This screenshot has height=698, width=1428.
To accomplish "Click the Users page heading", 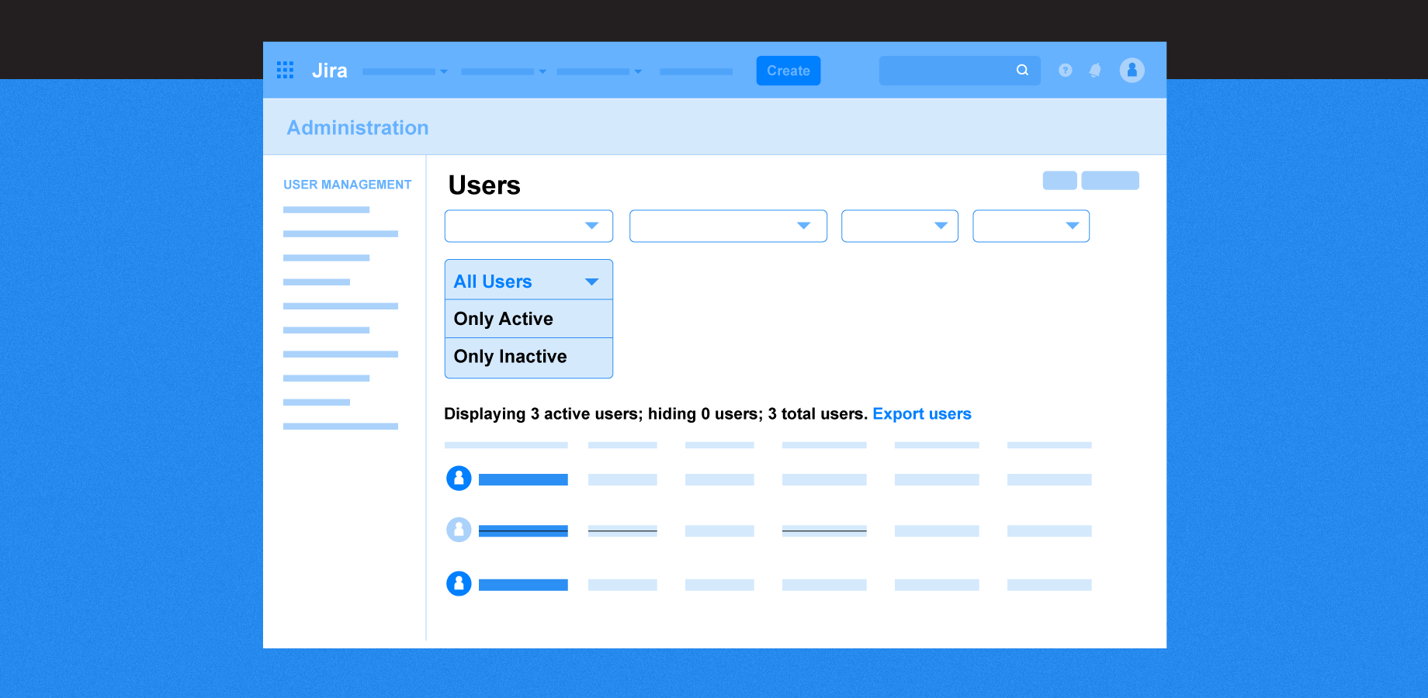I will click(x=484, y=185).
